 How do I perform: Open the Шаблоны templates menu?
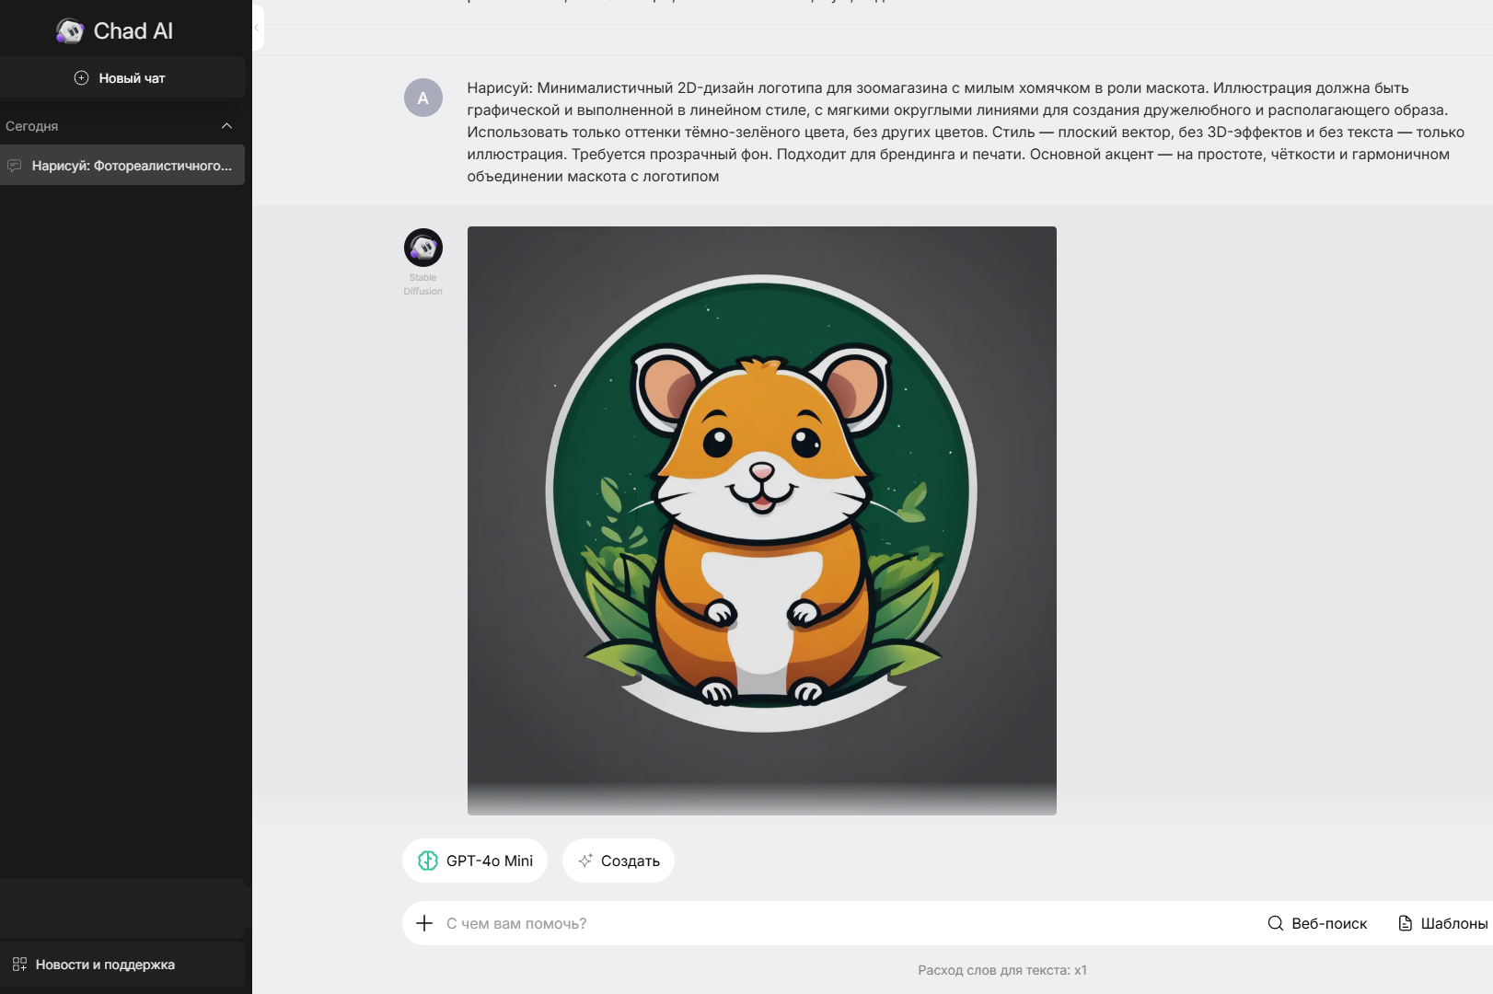[1442, 923]
